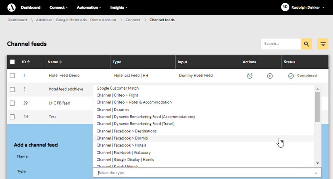The width and height of the screenshot is (333, 179).
Task: Check the Test row checkbox
Action: (12, 117)
